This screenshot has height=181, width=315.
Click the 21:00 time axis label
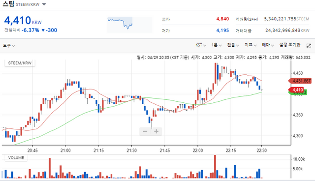[65, 151]
